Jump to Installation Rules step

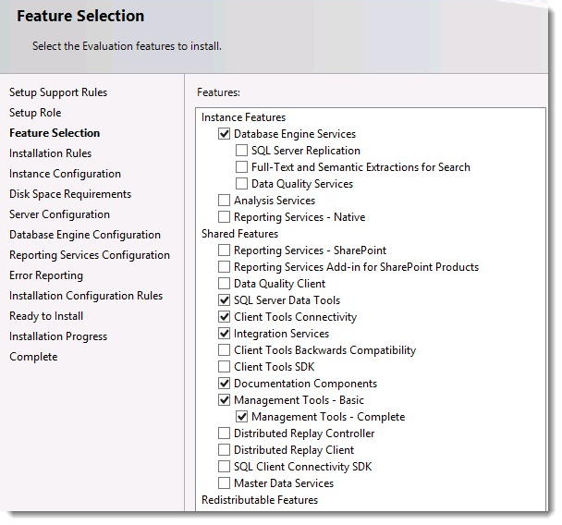[x=50, y=153]
